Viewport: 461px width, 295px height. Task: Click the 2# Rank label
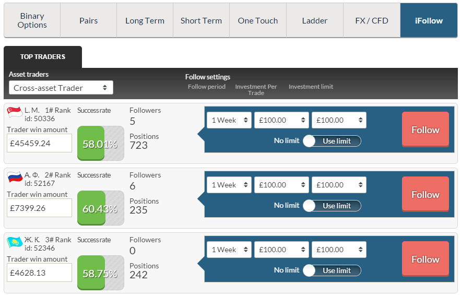pyautogui.click(x=57, y=175)
